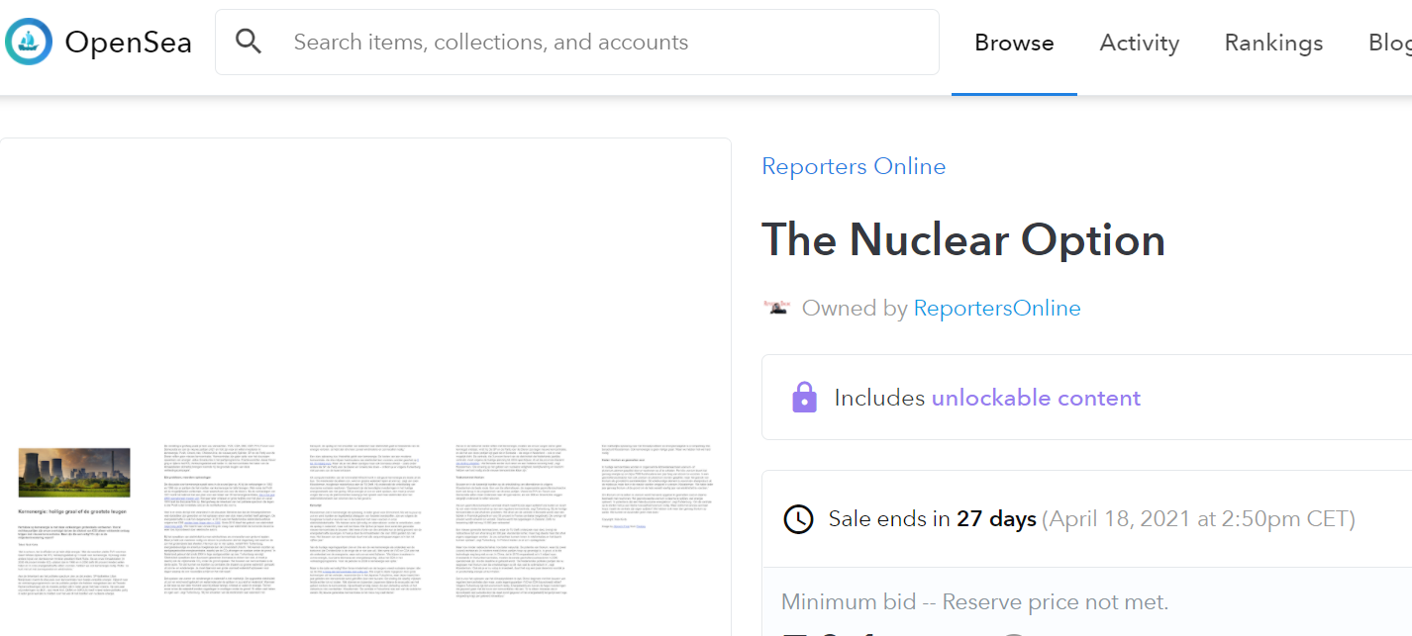Select the third article page column
The width and height of the screenshot is (1412, 636).
click(x=368, y=520)
